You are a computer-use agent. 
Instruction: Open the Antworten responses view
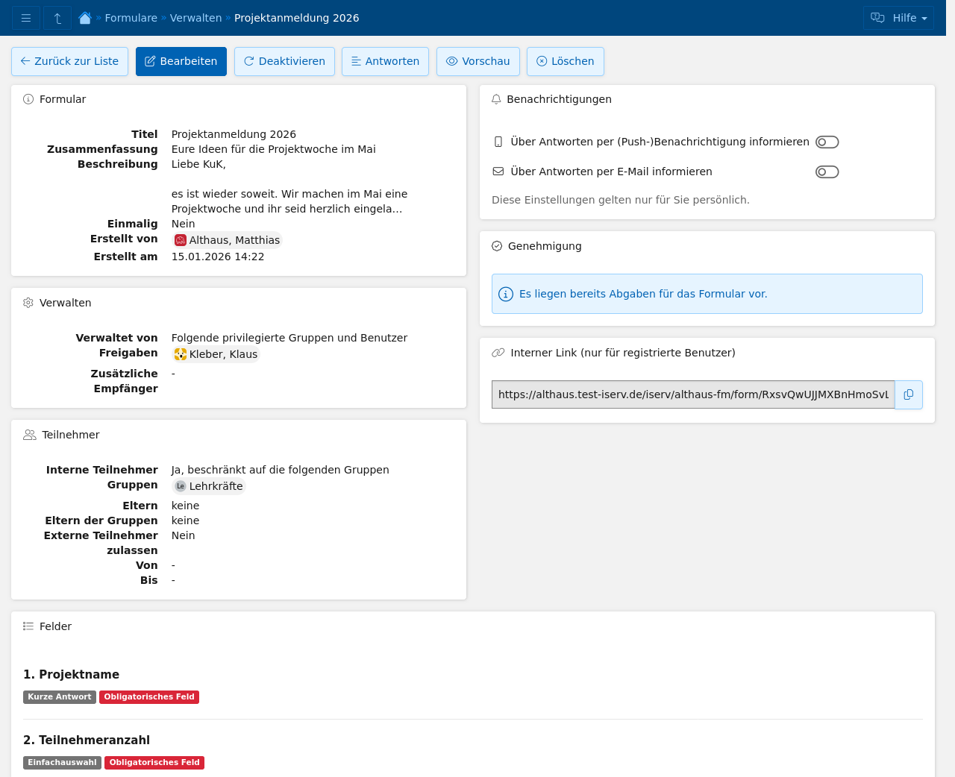[385, 61]
